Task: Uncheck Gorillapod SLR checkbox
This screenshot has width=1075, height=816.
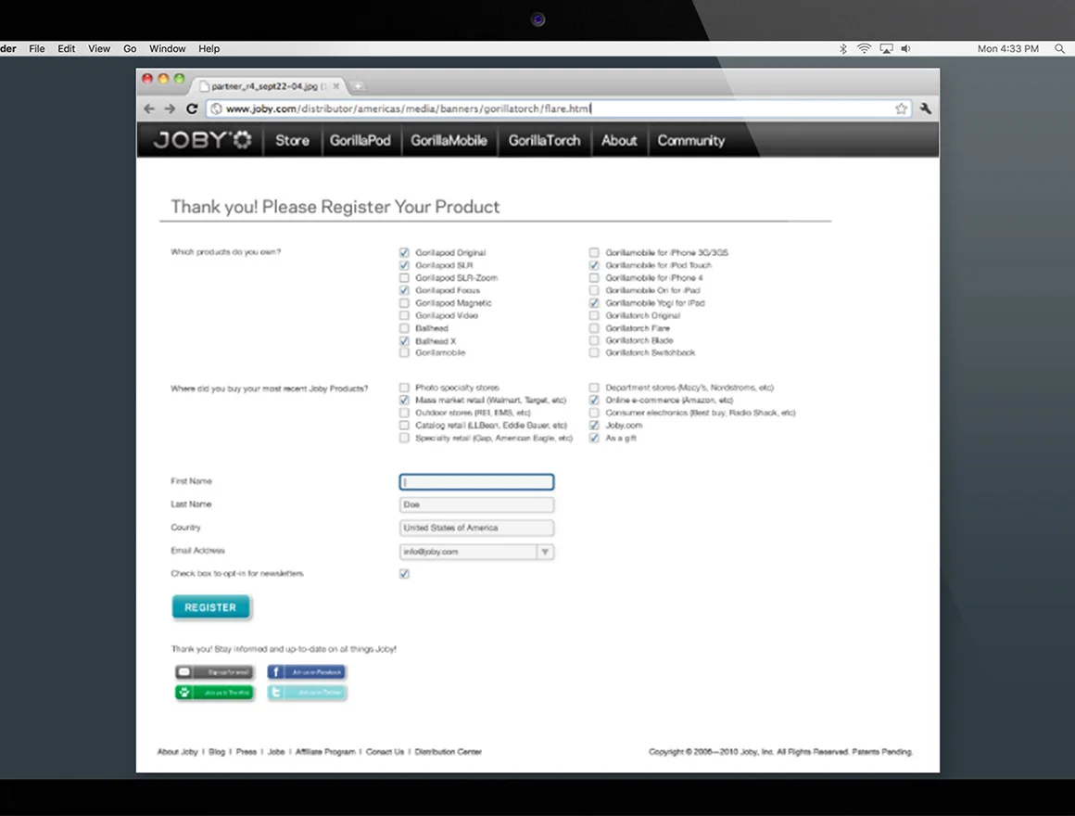Action: [x=404, y=265]
